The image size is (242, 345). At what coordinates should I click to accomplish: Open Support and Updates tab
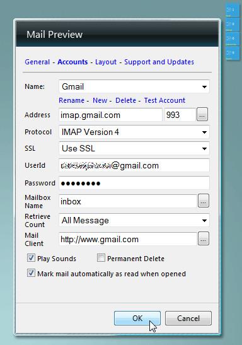159,62
